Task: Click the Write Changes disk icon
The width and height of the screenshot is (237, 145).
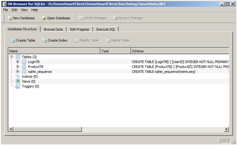Action: point(81,18)
